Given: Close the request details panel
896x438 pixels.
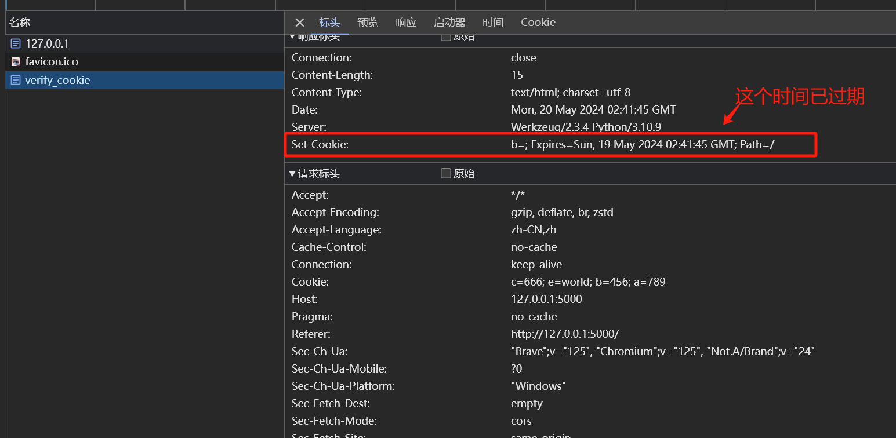Looking at the screenshot, I should pyautogui.click(x=299, y=23).
